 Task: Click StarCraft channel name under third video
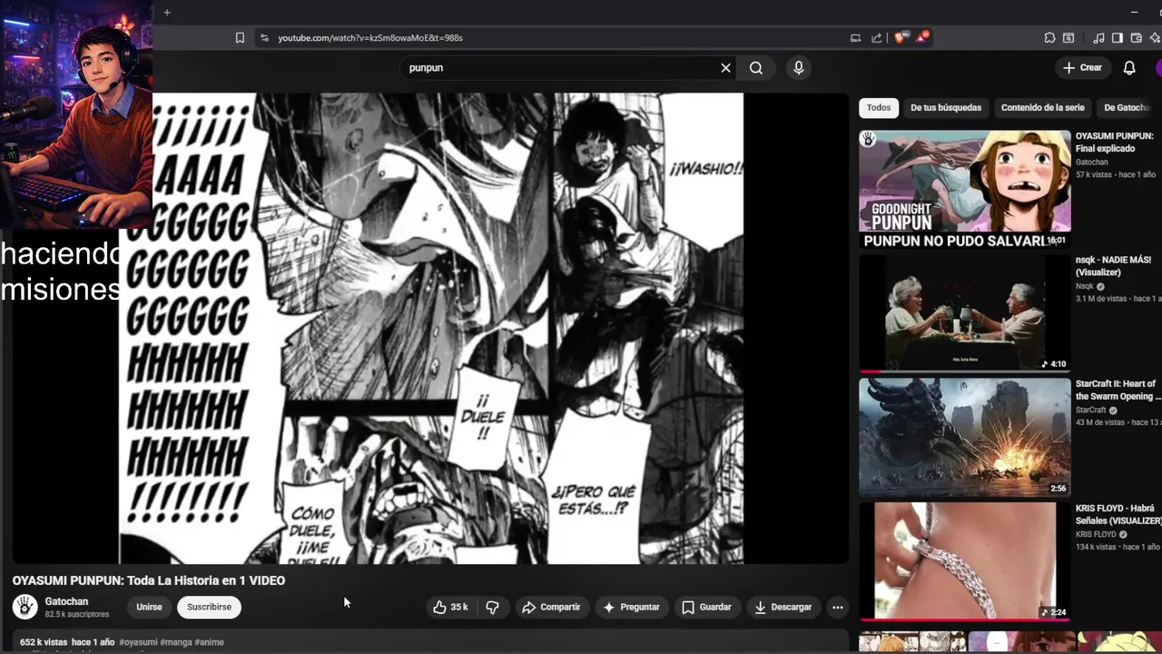click(x=1091, y=411)
